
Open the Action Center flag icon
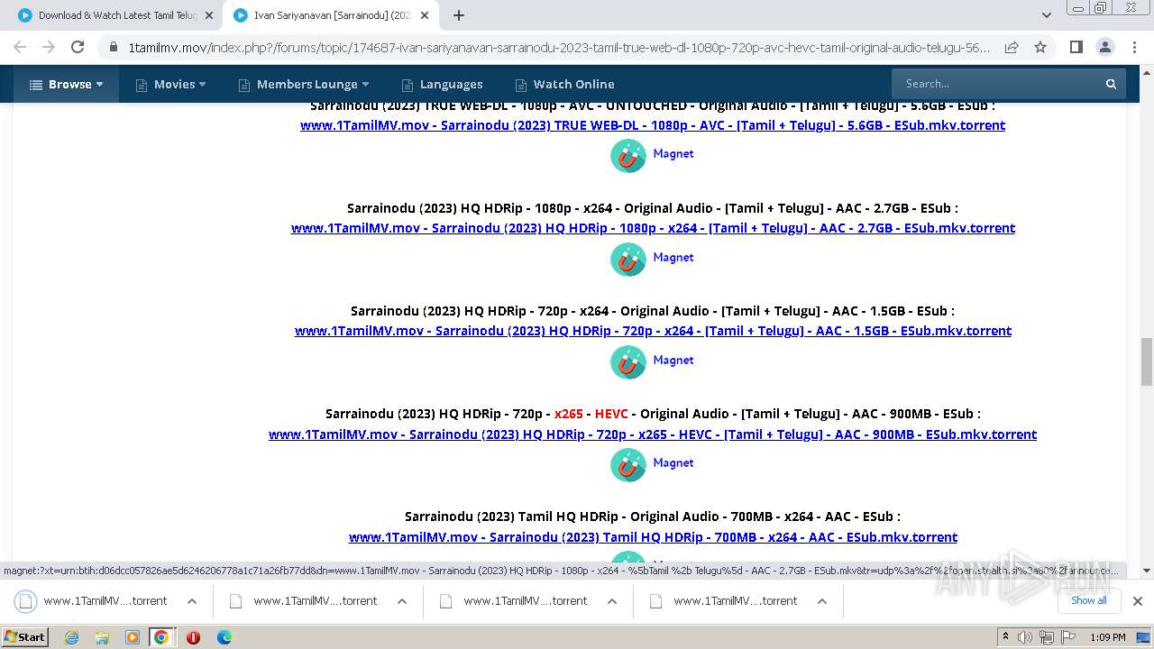1067,637
